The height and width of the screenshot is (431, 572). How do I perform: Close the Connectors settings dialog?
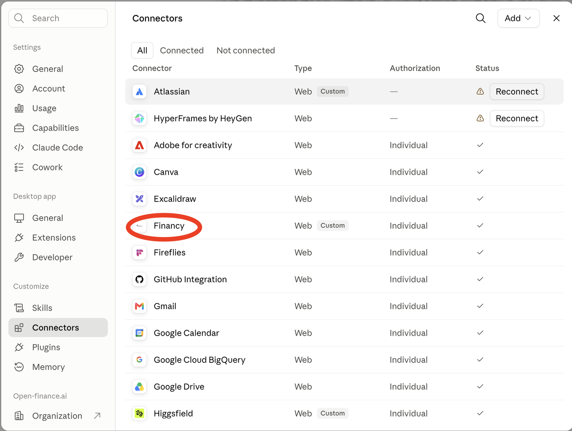(x=556, y=18)
